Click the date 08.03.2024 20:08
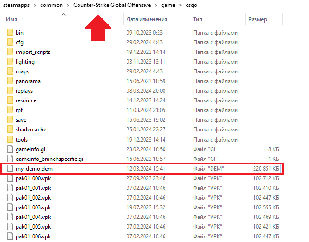Viewport: 309px width, 242px height. pyautogui.click(x=146, y=91)
